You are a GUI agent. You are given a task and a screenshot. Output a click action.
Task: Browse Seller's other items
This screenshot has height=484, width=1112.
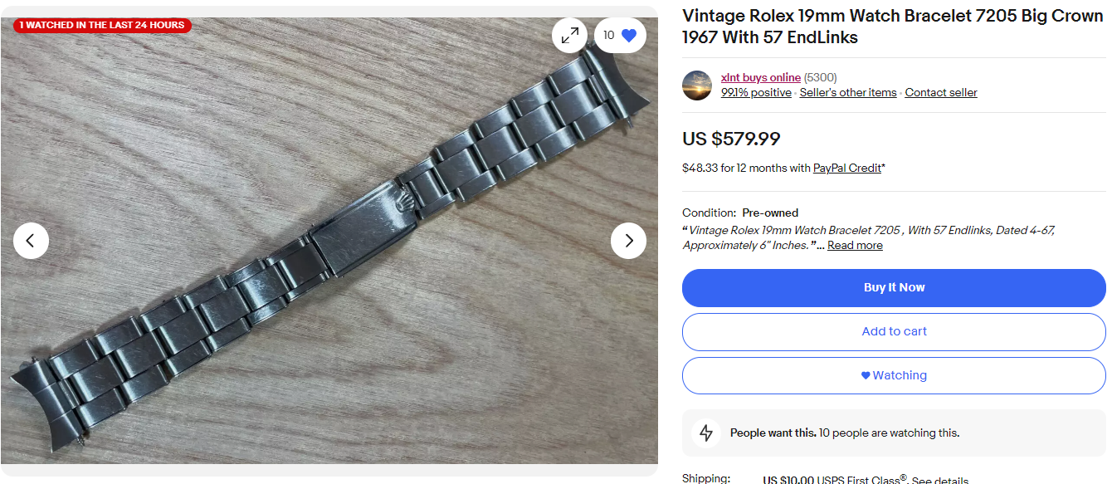(x=848, y=92)
